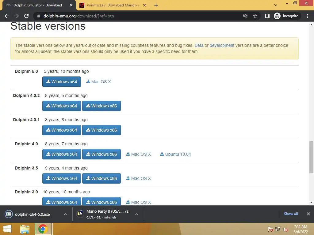Download Dolphin 4.0 for Mac OS X

(x=138, y=154)
